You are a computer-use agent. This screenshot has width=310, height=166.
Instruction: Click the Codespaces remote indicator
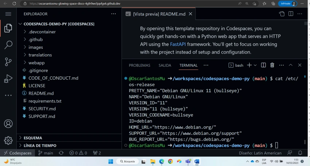point(18,153)
